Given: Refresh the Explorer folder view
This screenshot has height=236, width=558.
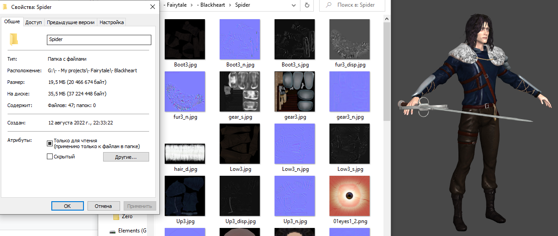Looking at the screenshot, I should [307, 5].
